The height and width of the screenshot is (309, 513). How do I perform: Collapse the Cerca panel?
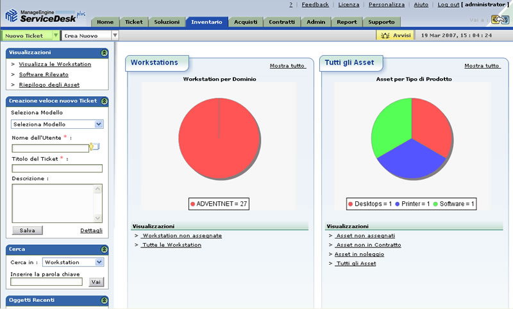tap(104, 249)
